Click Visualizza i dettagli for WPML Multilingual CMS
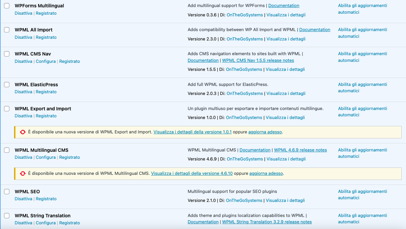 tap(286, 159)
